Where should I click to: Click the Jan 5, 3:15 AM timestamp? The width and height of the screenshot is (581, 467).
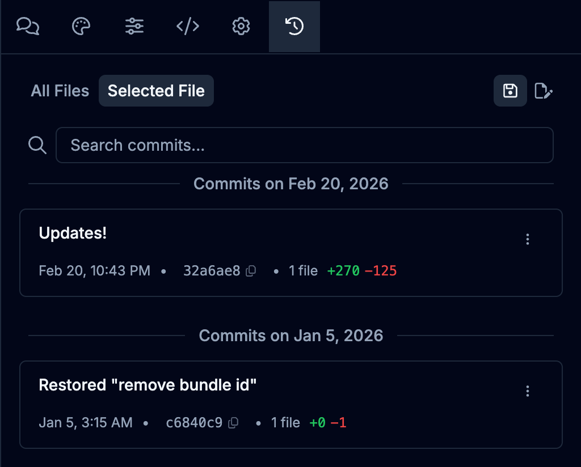pos(86,423)
